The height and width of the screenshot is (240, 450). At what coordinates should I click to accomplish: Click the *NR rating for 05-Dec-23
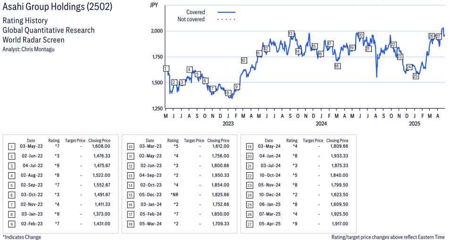pos(175,195)
